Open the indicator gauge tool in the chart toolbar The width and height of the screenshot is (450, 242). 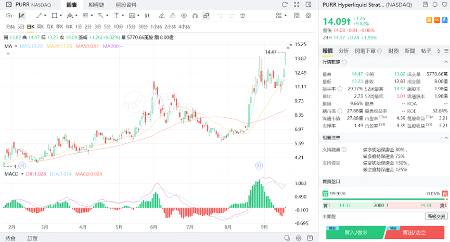point(9,16)
